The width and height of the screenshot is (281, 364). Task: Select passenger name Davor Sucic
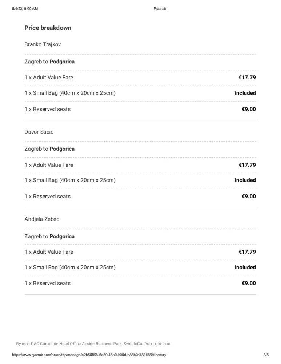(x=39, y=132)
